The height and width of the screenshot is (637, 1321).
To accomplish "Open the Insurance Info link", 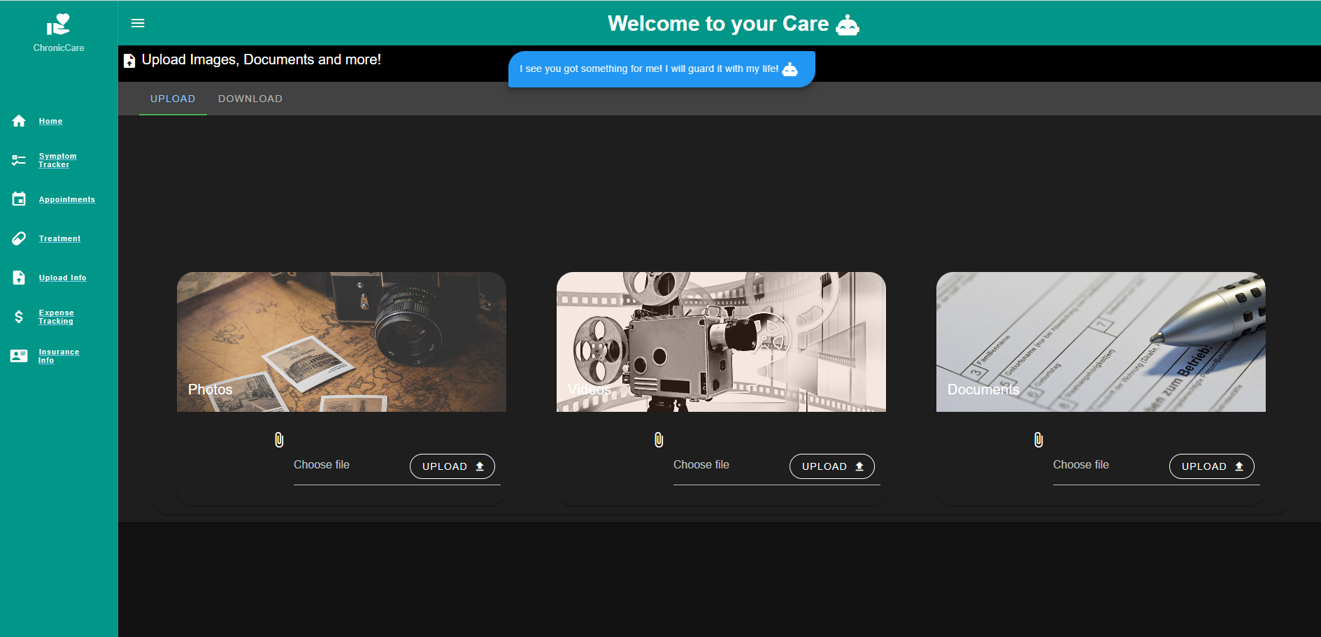I will pos(59,356).
